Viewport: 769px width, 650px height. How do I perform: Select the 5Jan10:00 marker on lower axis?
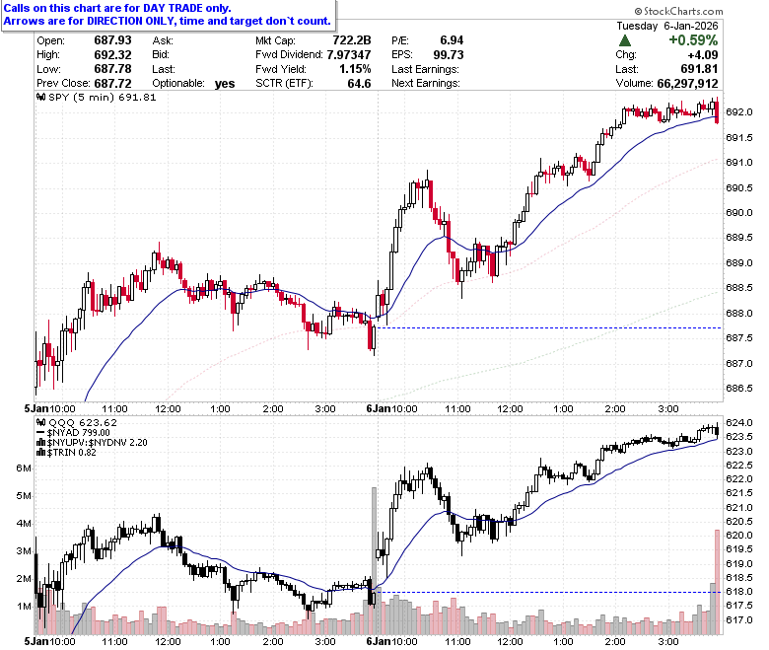(x=50, y=641)
